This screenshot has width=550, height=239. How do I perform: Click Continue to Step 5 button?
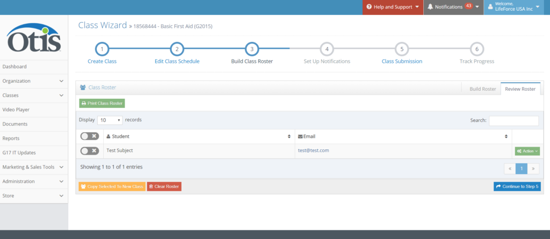(x=517, y=186)
